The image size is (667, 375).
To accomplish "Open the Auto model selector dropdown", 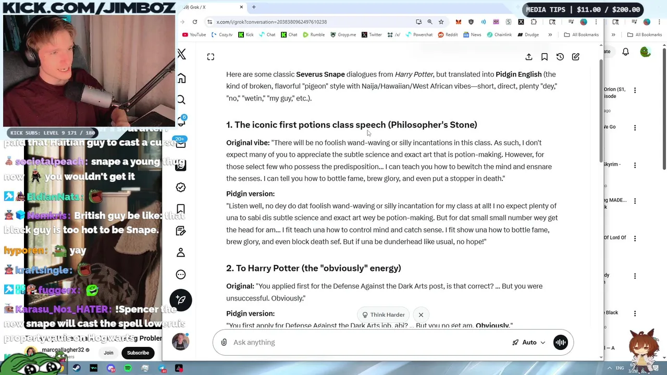I will click(x=529, y=342).
